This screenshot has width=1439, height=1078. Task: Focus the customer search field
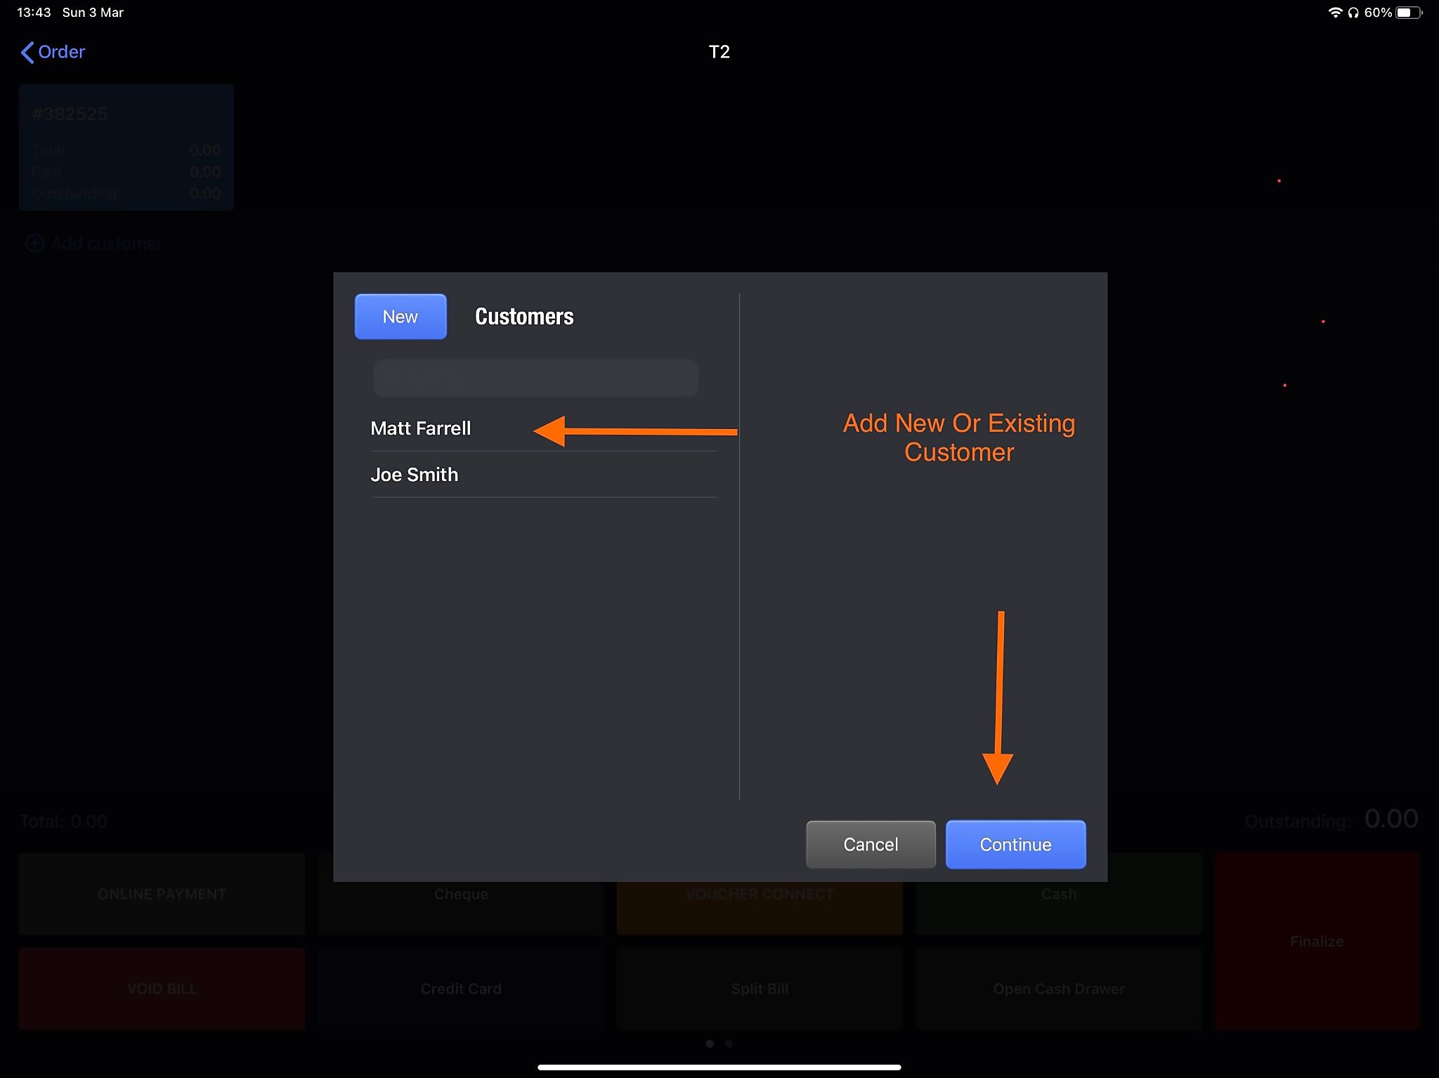pos(535,378)
